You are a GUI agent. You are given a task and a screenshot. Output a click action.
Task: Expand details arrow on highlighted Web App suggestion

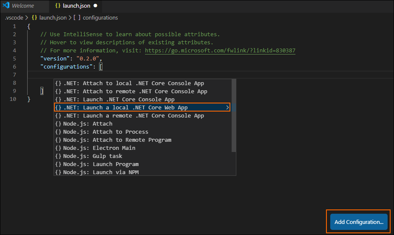click(x=227, y=108)
